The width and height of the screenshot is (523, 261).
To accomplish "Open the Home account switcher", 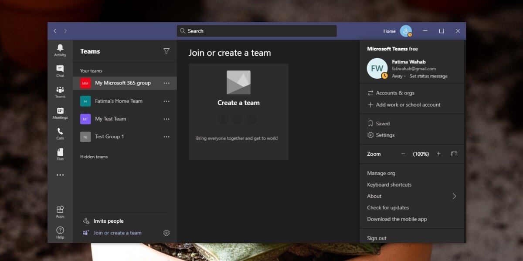I will click(389, 31).
